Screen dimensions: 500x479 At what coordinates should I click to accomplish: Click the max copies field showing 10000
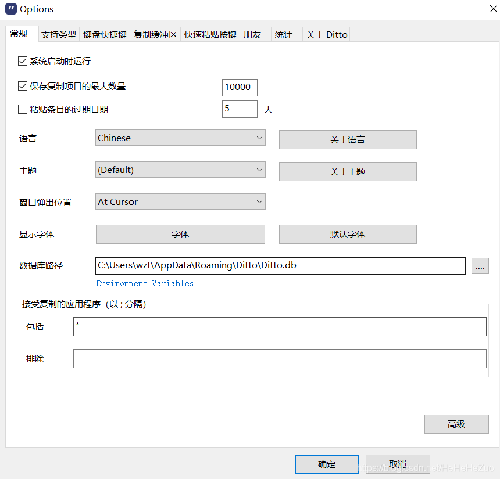240,87
